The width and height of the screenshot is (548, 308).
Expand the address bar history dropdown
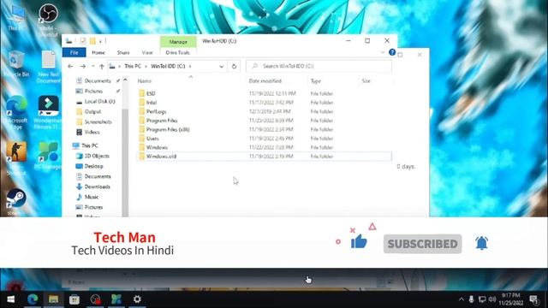[221, 67]
